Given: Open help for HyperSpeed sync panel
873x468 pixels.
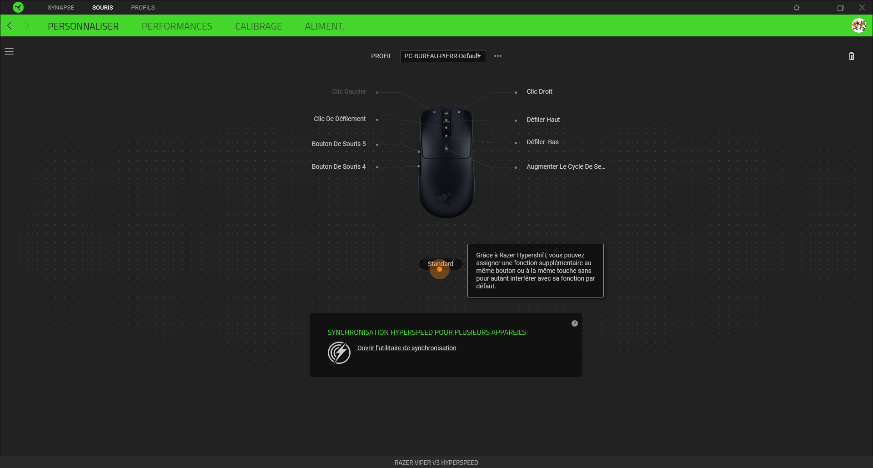Looking at the screenshot, I should (x=575, y=323).
